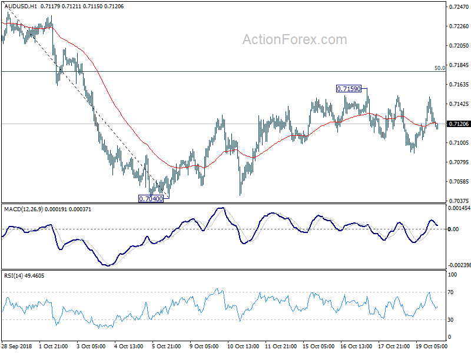The width and height of the screenshot is (471, 353).
Task: Click the 10 Oct 13:00 time label
Action: pyautogui.click(x=243, y=346)
